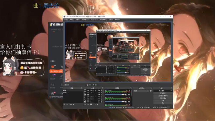Click the 滤镜 filters button above the docks
The height and width of the screenshot is (121, 215).
(x=95, y=85)
